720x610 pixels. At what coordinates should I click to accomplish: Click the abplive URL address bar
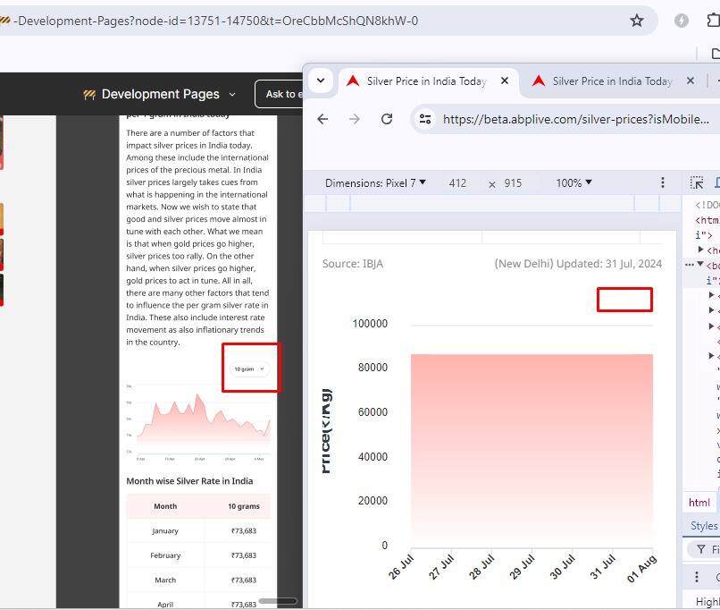tap(572, 119)
